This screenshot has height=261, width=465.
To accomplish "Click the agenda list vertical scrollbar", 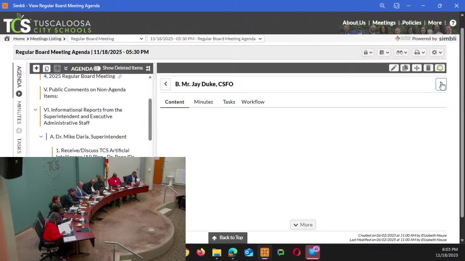I will pos(150,119).
